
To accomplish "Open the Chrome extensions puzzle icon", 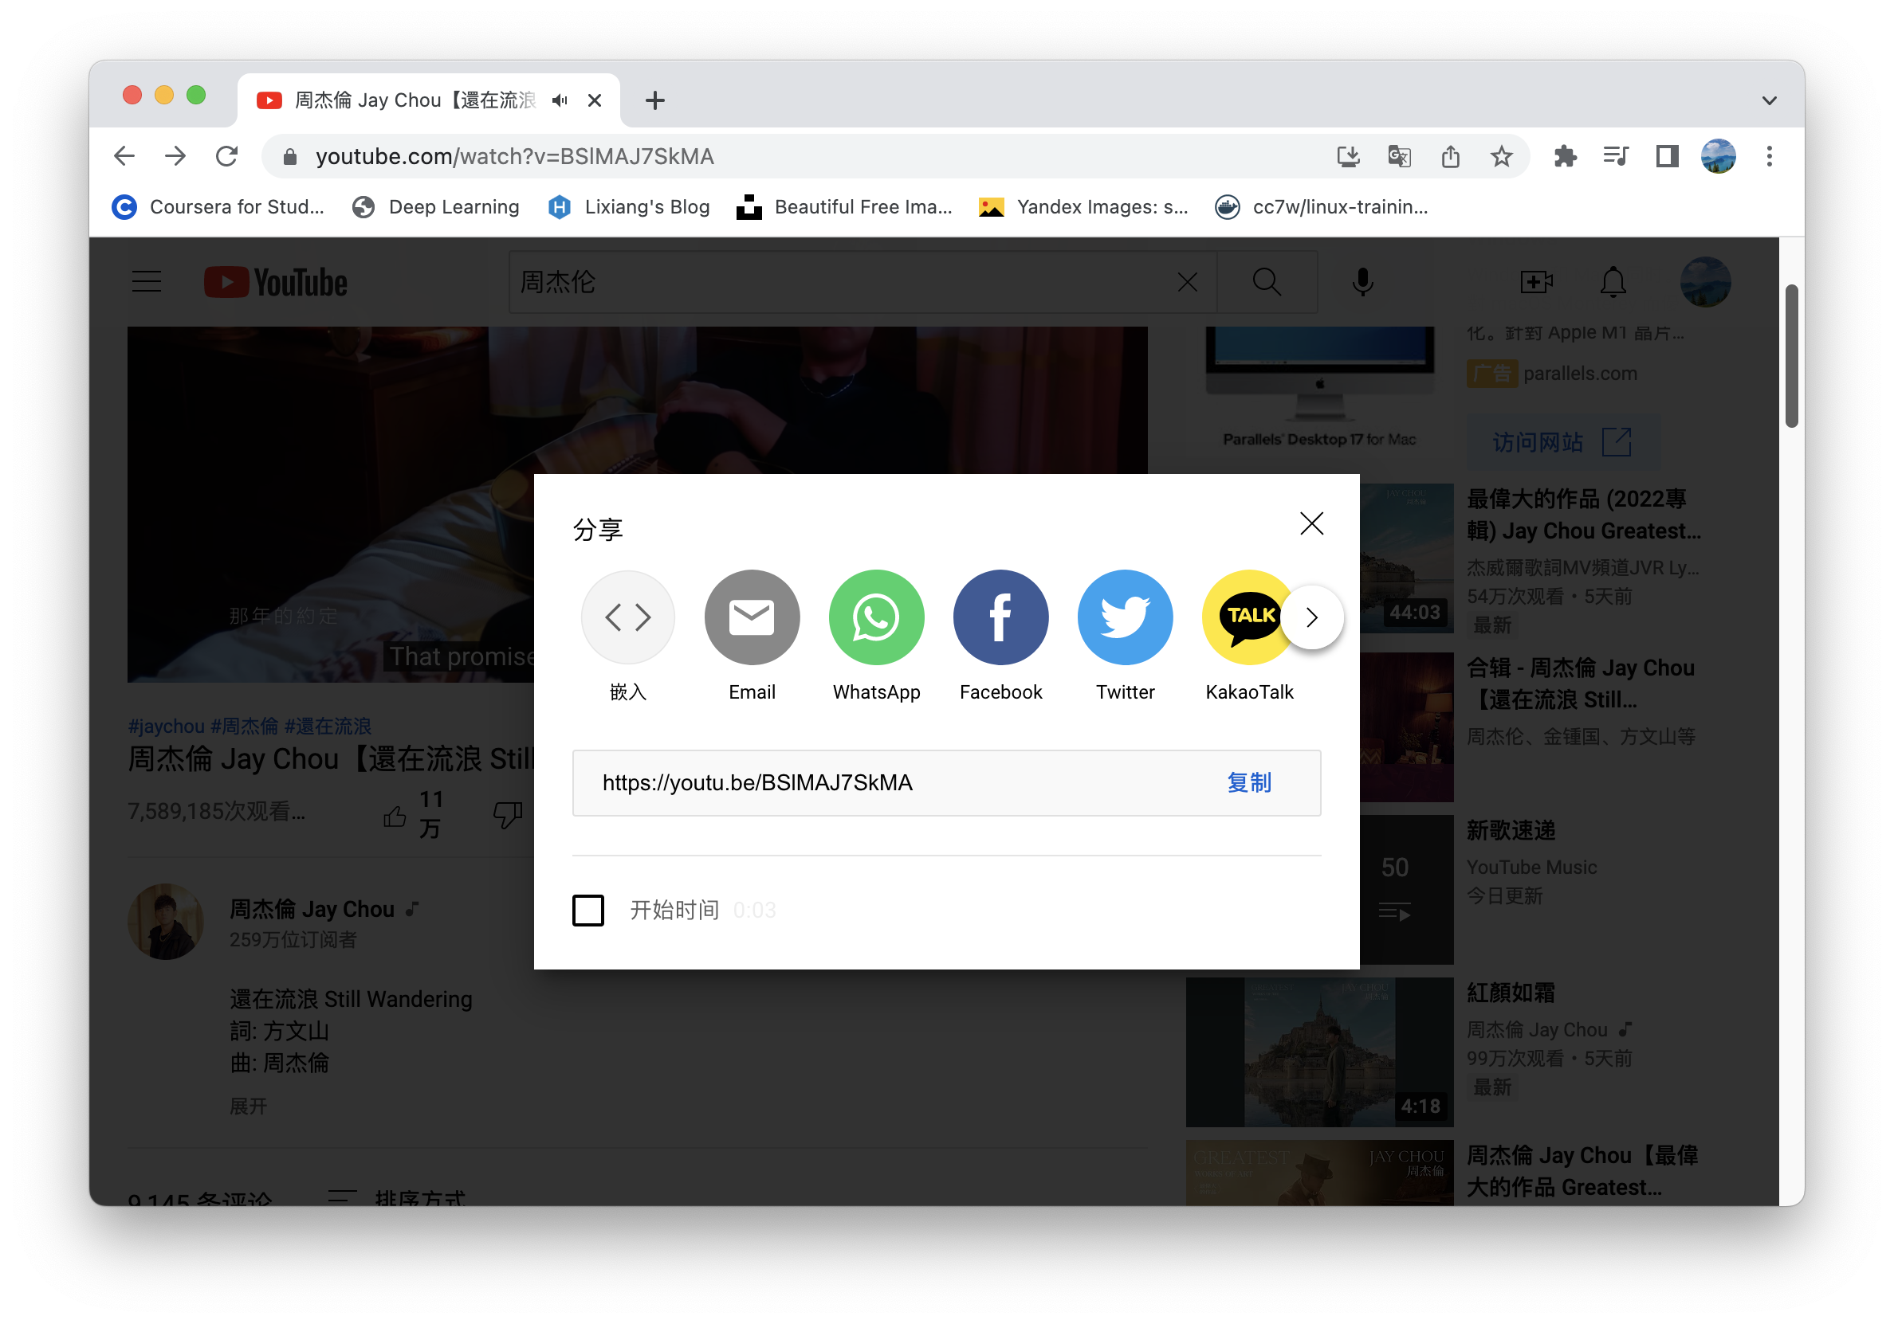I will pyautogui.click(x=1564, y=156).
